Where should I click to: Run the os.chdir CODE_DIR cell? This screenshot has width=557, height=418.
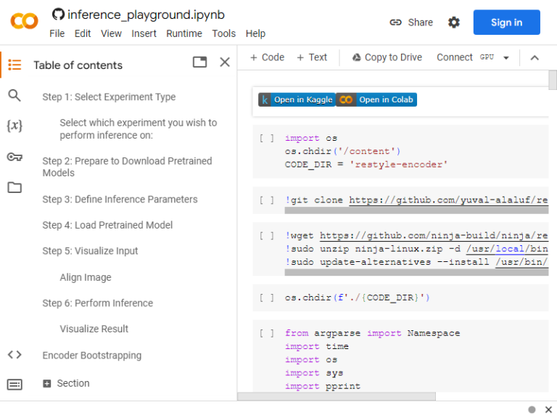266,298
